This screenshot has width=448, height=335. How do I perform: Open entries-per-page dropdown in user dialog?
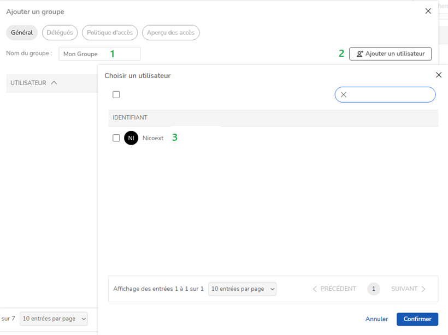pos(243,289)
